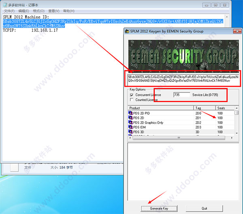Click the Service Life input field
Image resolution: width=243 pixels, height=214 pixels.
click(x=181, y=95)
